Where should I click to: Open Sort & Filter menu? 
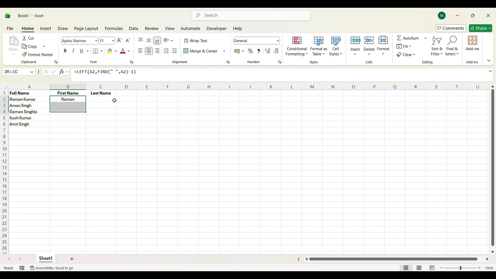437,46
